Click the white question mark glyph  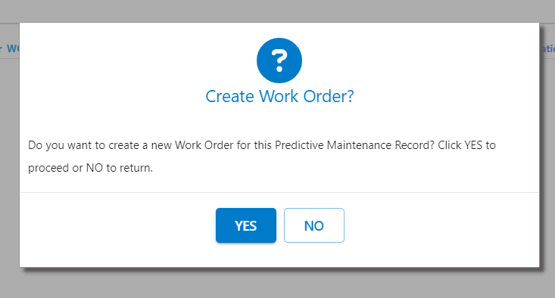click(x=279, y=61)
